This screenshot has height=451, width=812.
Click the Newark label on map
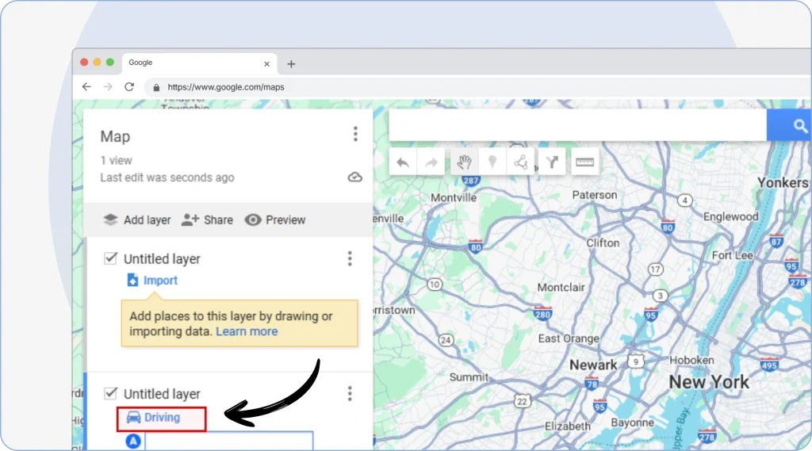(x=593, y=365)
